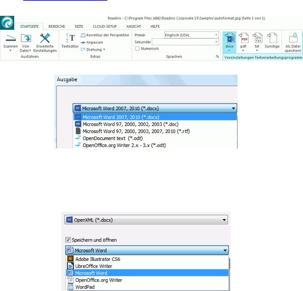Click the Scannen scanner icon

(x=10, y=38)
